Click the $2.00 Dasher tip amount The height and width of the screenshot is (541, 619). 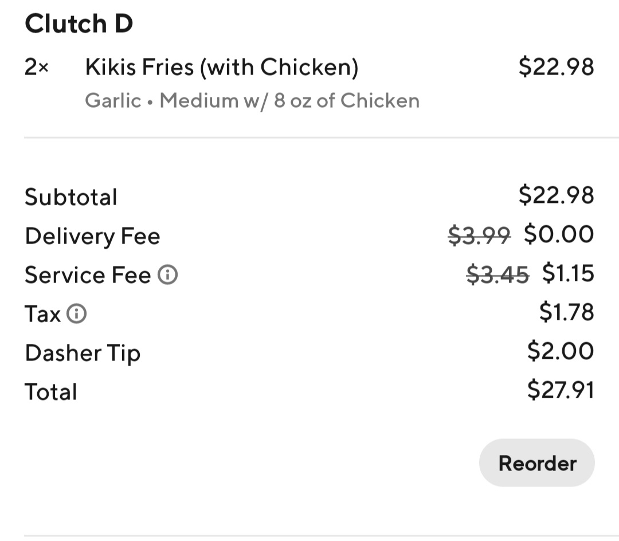pyautogui.click(x=560, y=351)
